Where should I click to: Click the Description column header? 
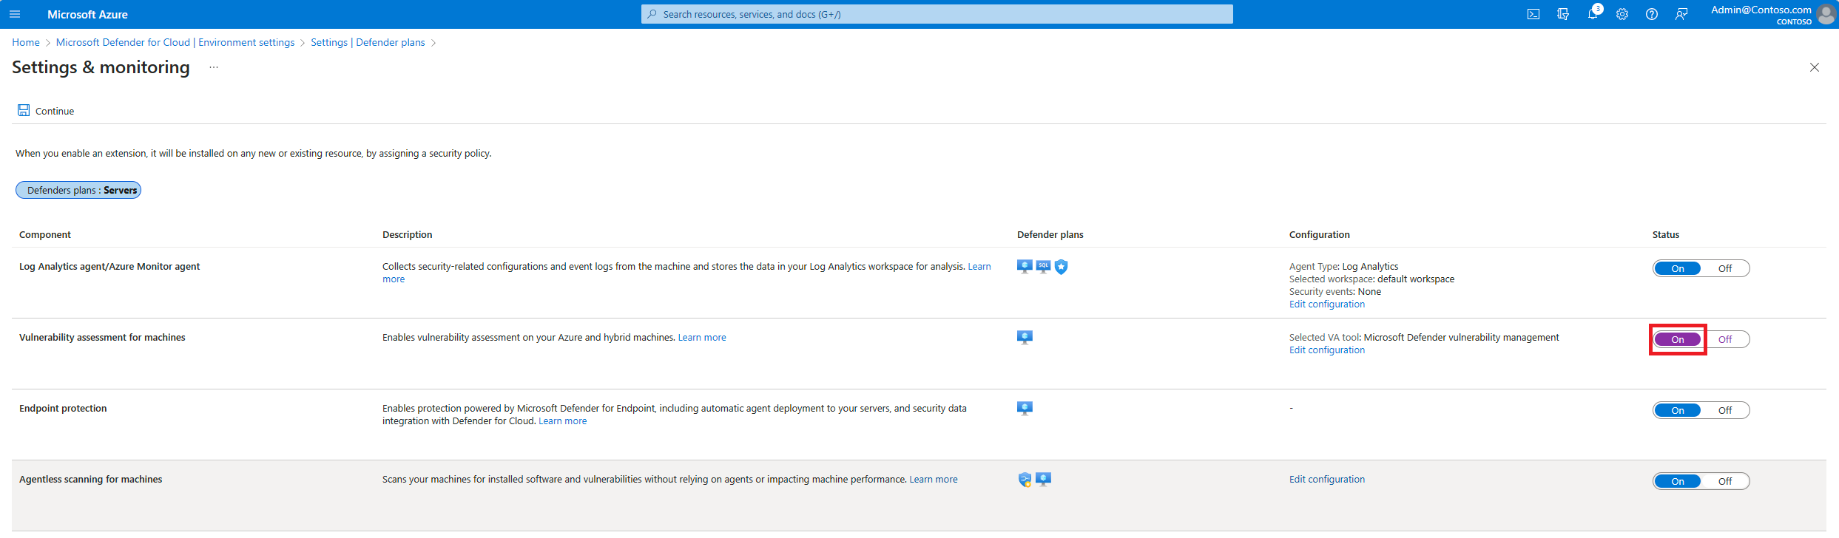tap(408, 235)
